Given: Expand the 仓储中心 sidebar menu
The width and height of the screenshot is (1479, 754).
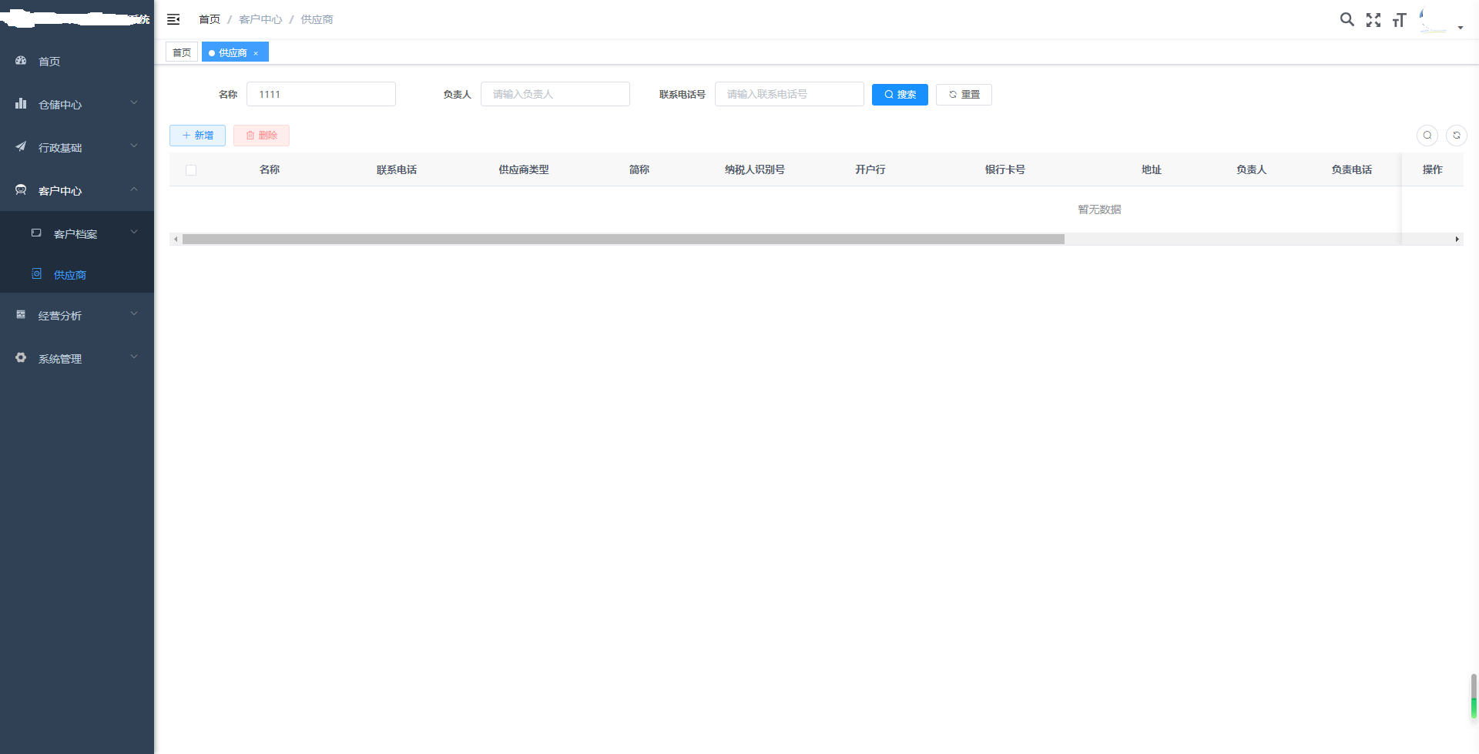Looking at the screenshot, I should (77, 104).
